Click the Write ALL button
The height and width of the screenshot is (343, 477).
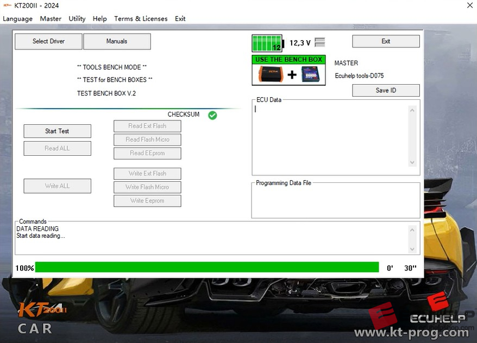click(57, 186)
